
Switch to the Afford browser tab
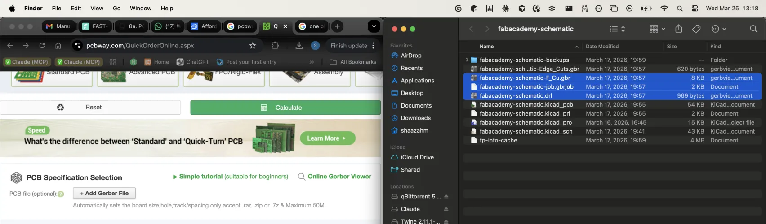203,26
